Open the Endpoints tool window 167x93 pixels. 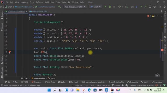tap(133, 82)
